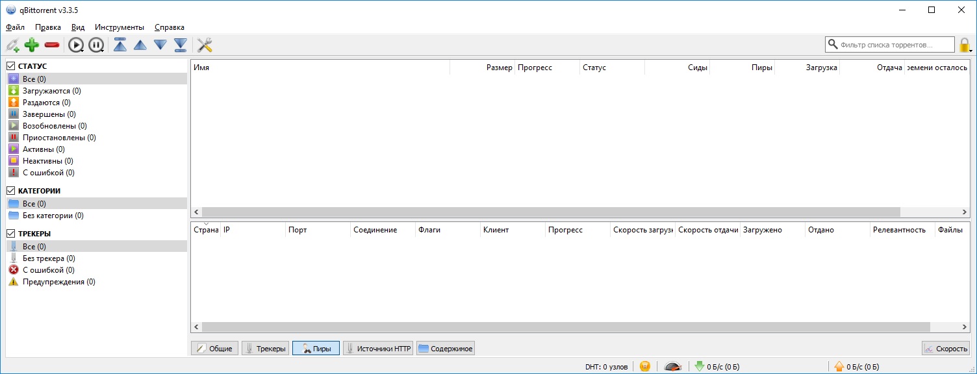The image size is (977, 374).
Task: Select С ошибкой (0) under СТАТУС
Action: (x=96, y=173)
